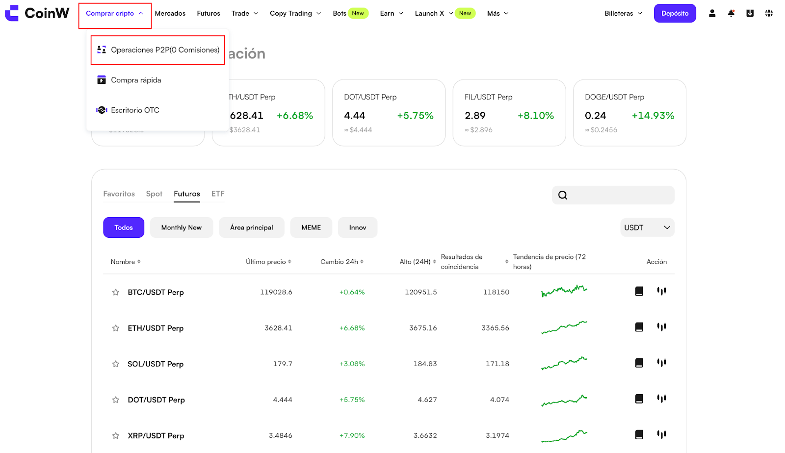Favorite SOL/USDT Perp with its star
785x453 pixels.
coord(116,364)
